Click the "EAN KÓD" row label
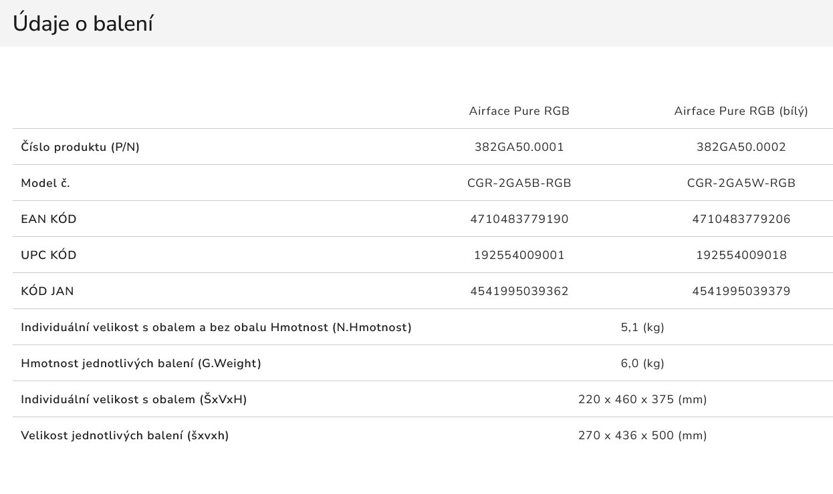The image size is (833, 494). 49,219
